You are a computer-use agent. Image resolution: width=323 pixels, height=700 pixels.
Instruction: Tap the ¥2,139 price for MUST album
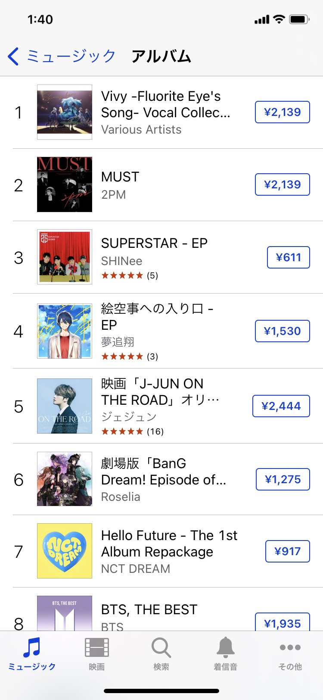[282, 184]
